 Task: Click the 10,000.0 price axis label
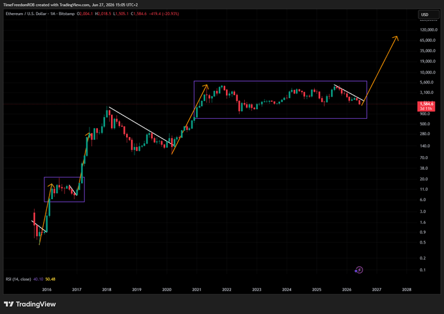(x=428, y=72)
